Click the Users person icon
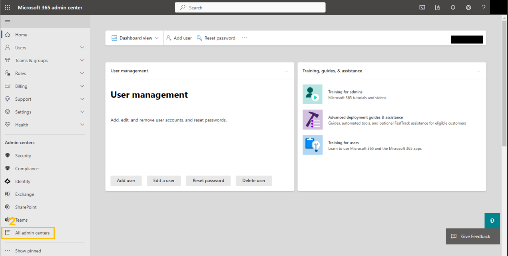Viewport: 508px width, 256px height. click(8, 48)
